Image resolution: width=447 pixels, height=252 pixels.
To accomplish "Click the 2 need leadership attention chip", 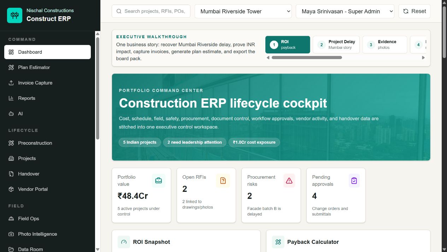I will coord(195,142).
